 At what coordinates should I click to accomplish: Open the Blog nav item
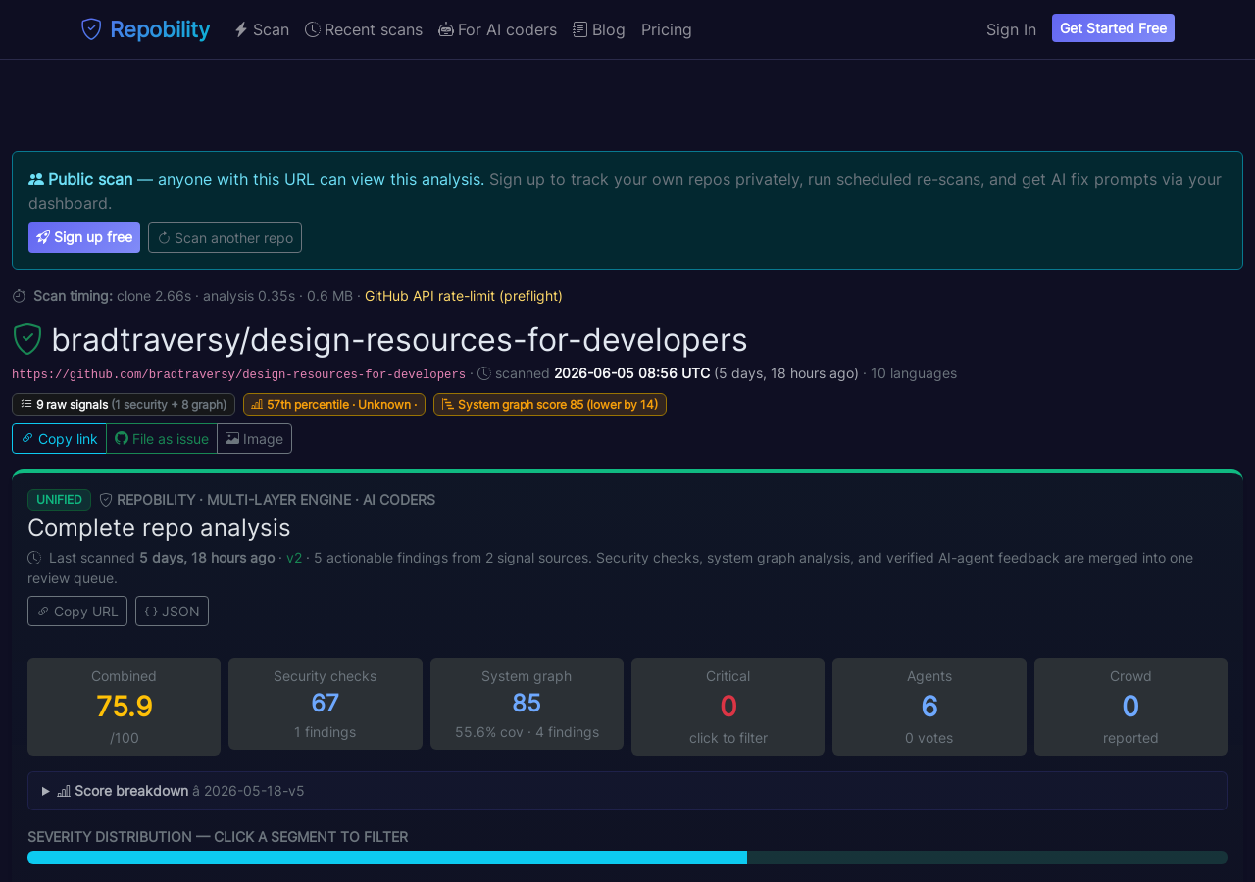click(x=599, y=29)
